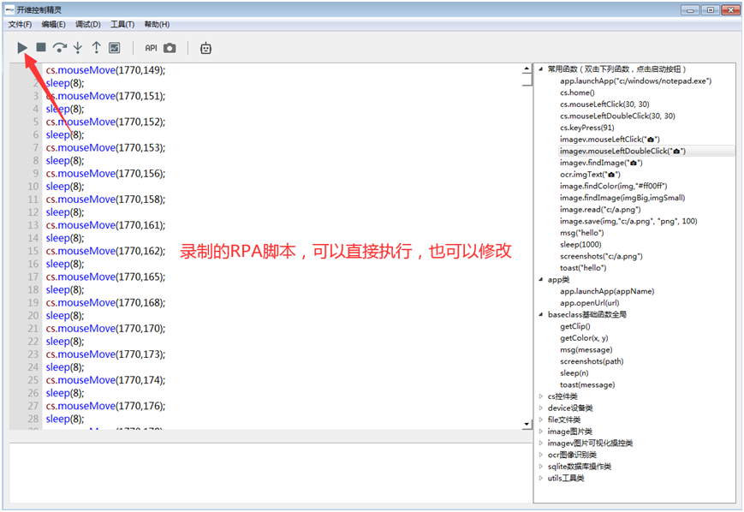Select msg("hello") function entry

tap(581, 233)
